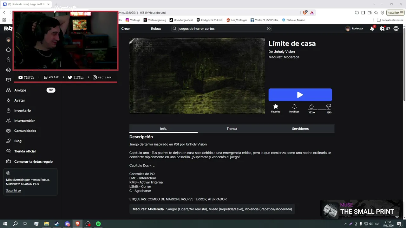Focus the Roblox search field

[x=222, y=28]
